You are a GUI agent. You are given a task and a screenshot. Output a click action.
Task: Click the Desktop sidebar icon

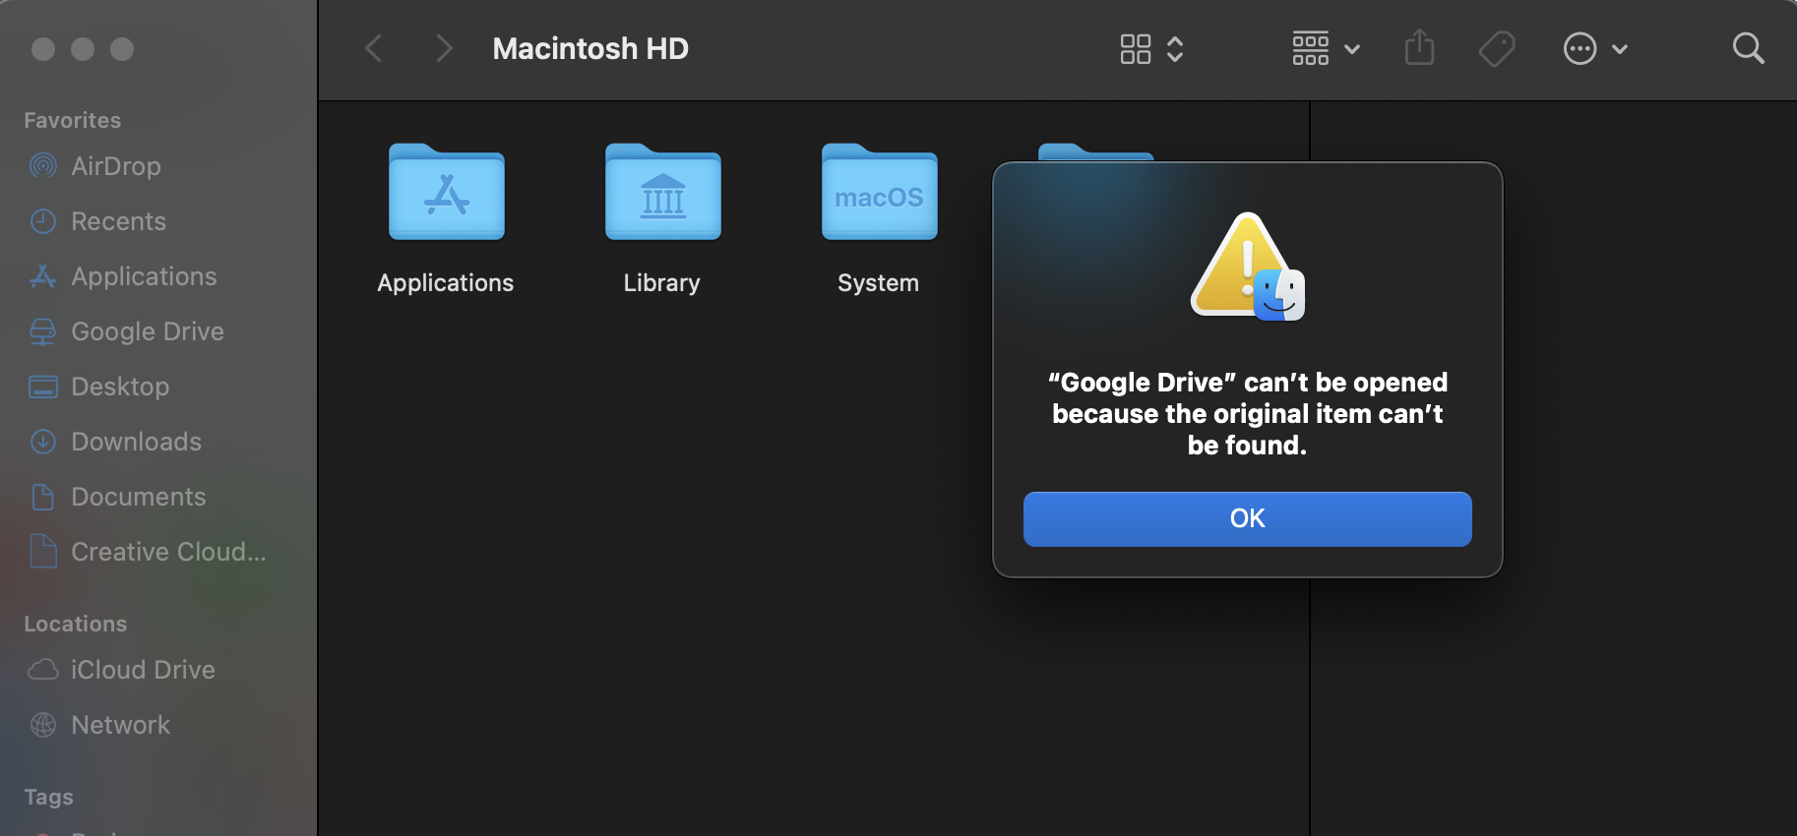point(43,387)
